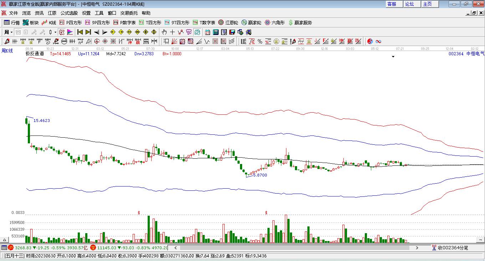Open the calculator tool
Screen dimensions: 485x261
215,32
